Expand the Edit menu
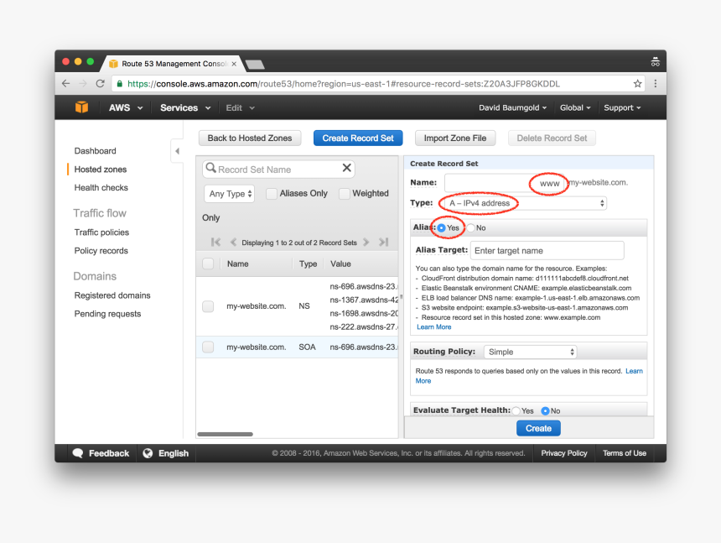Viewport: 721px width, 543px height. click(240, 107)
